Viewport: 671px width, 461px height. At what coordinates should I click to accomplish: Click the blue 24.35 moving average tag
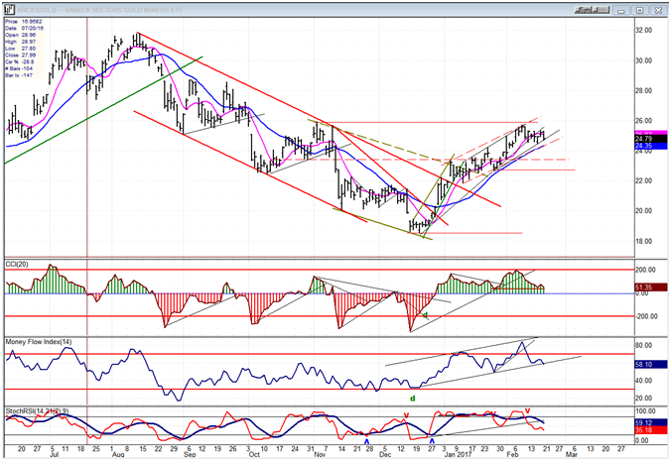[650, 146]
